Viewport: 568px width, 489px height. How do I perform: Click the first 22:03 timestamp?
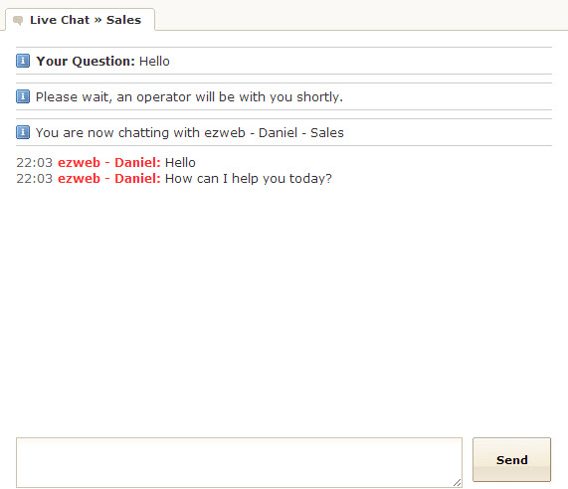pyautogui.click(x=35, y=163)
